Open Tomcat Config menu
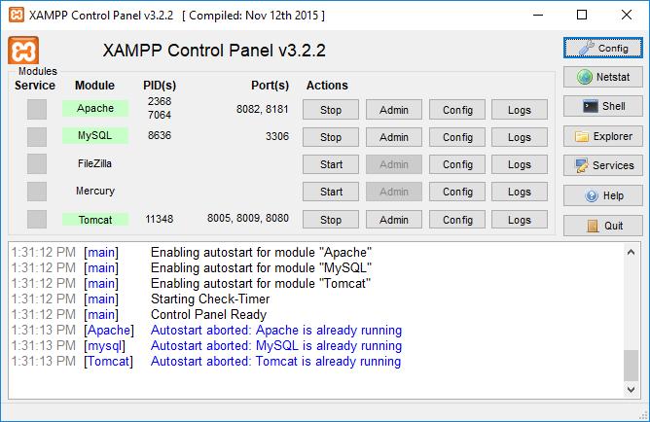This screenshot has height=422, width=650. tap(457, 220)
